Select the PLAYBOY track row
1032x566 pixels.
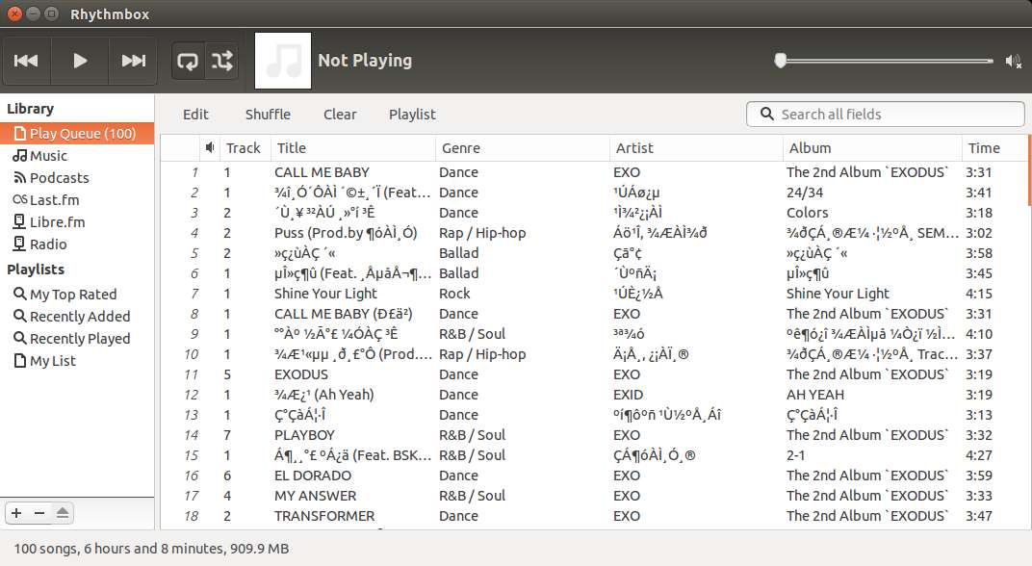[594, 435]
